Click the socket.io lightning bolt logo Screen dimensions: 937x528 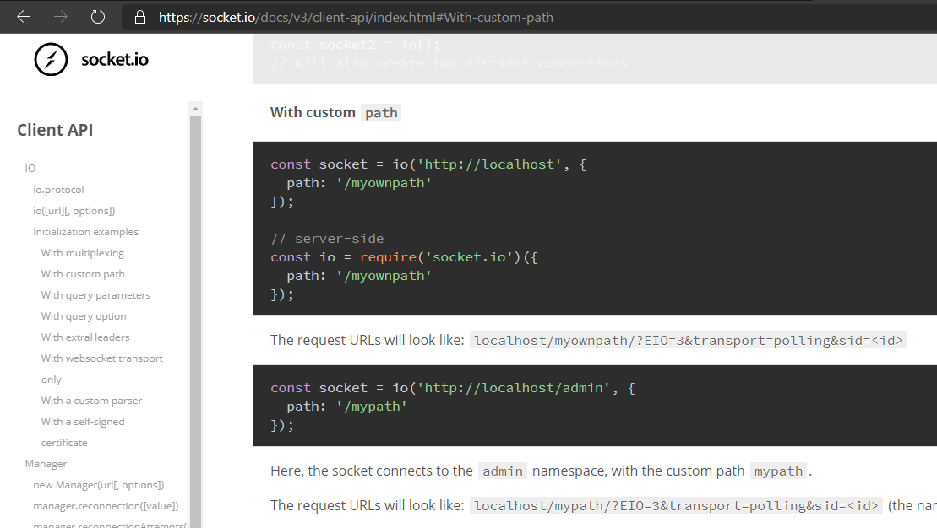[52, 59]
